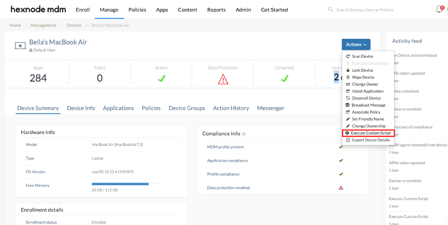Click MDM profile present row label
The height and width of the screenshot is (225, 448).
pyautogui.click(x=225, y=147)
